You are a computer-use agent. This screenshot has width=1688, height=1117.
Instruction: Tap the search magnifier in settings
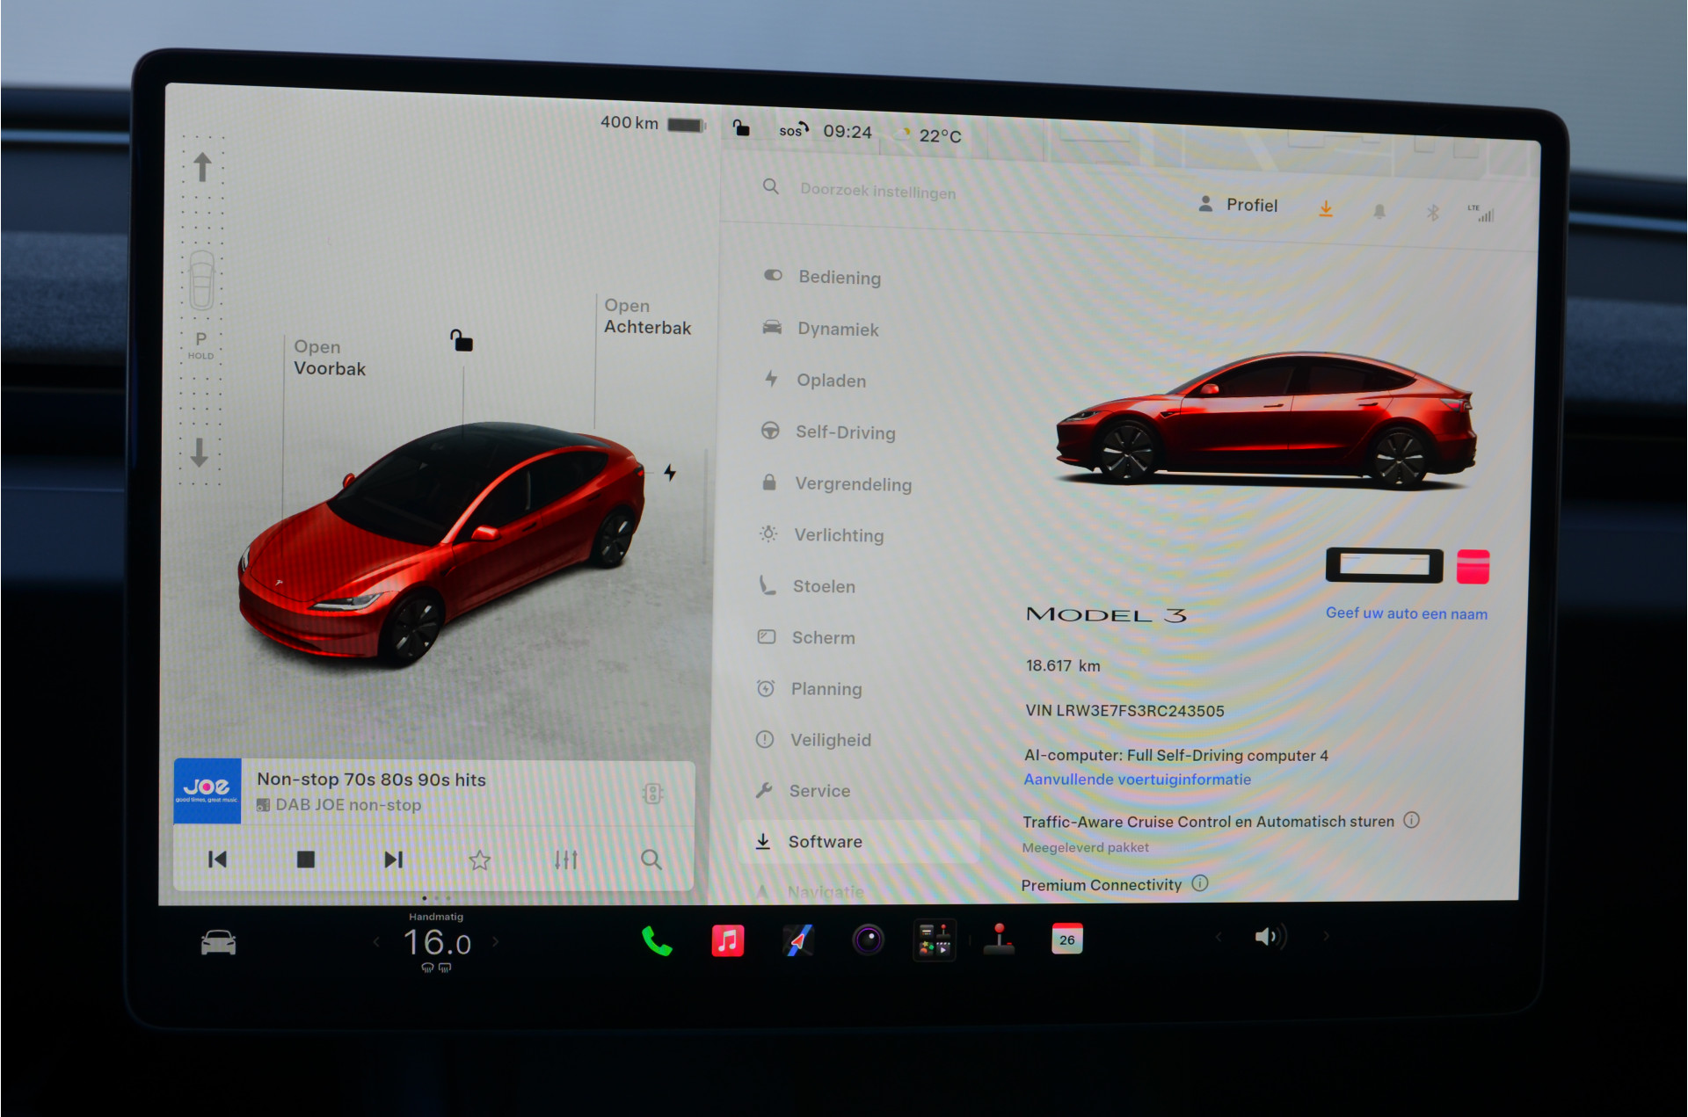point(771,186)
